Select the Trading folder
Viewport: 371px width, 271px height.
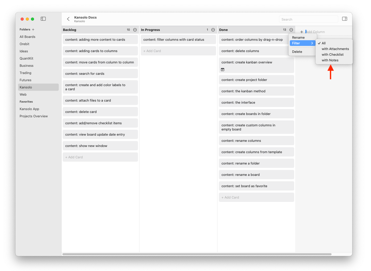pyautogui.click(x=38, y=73)
